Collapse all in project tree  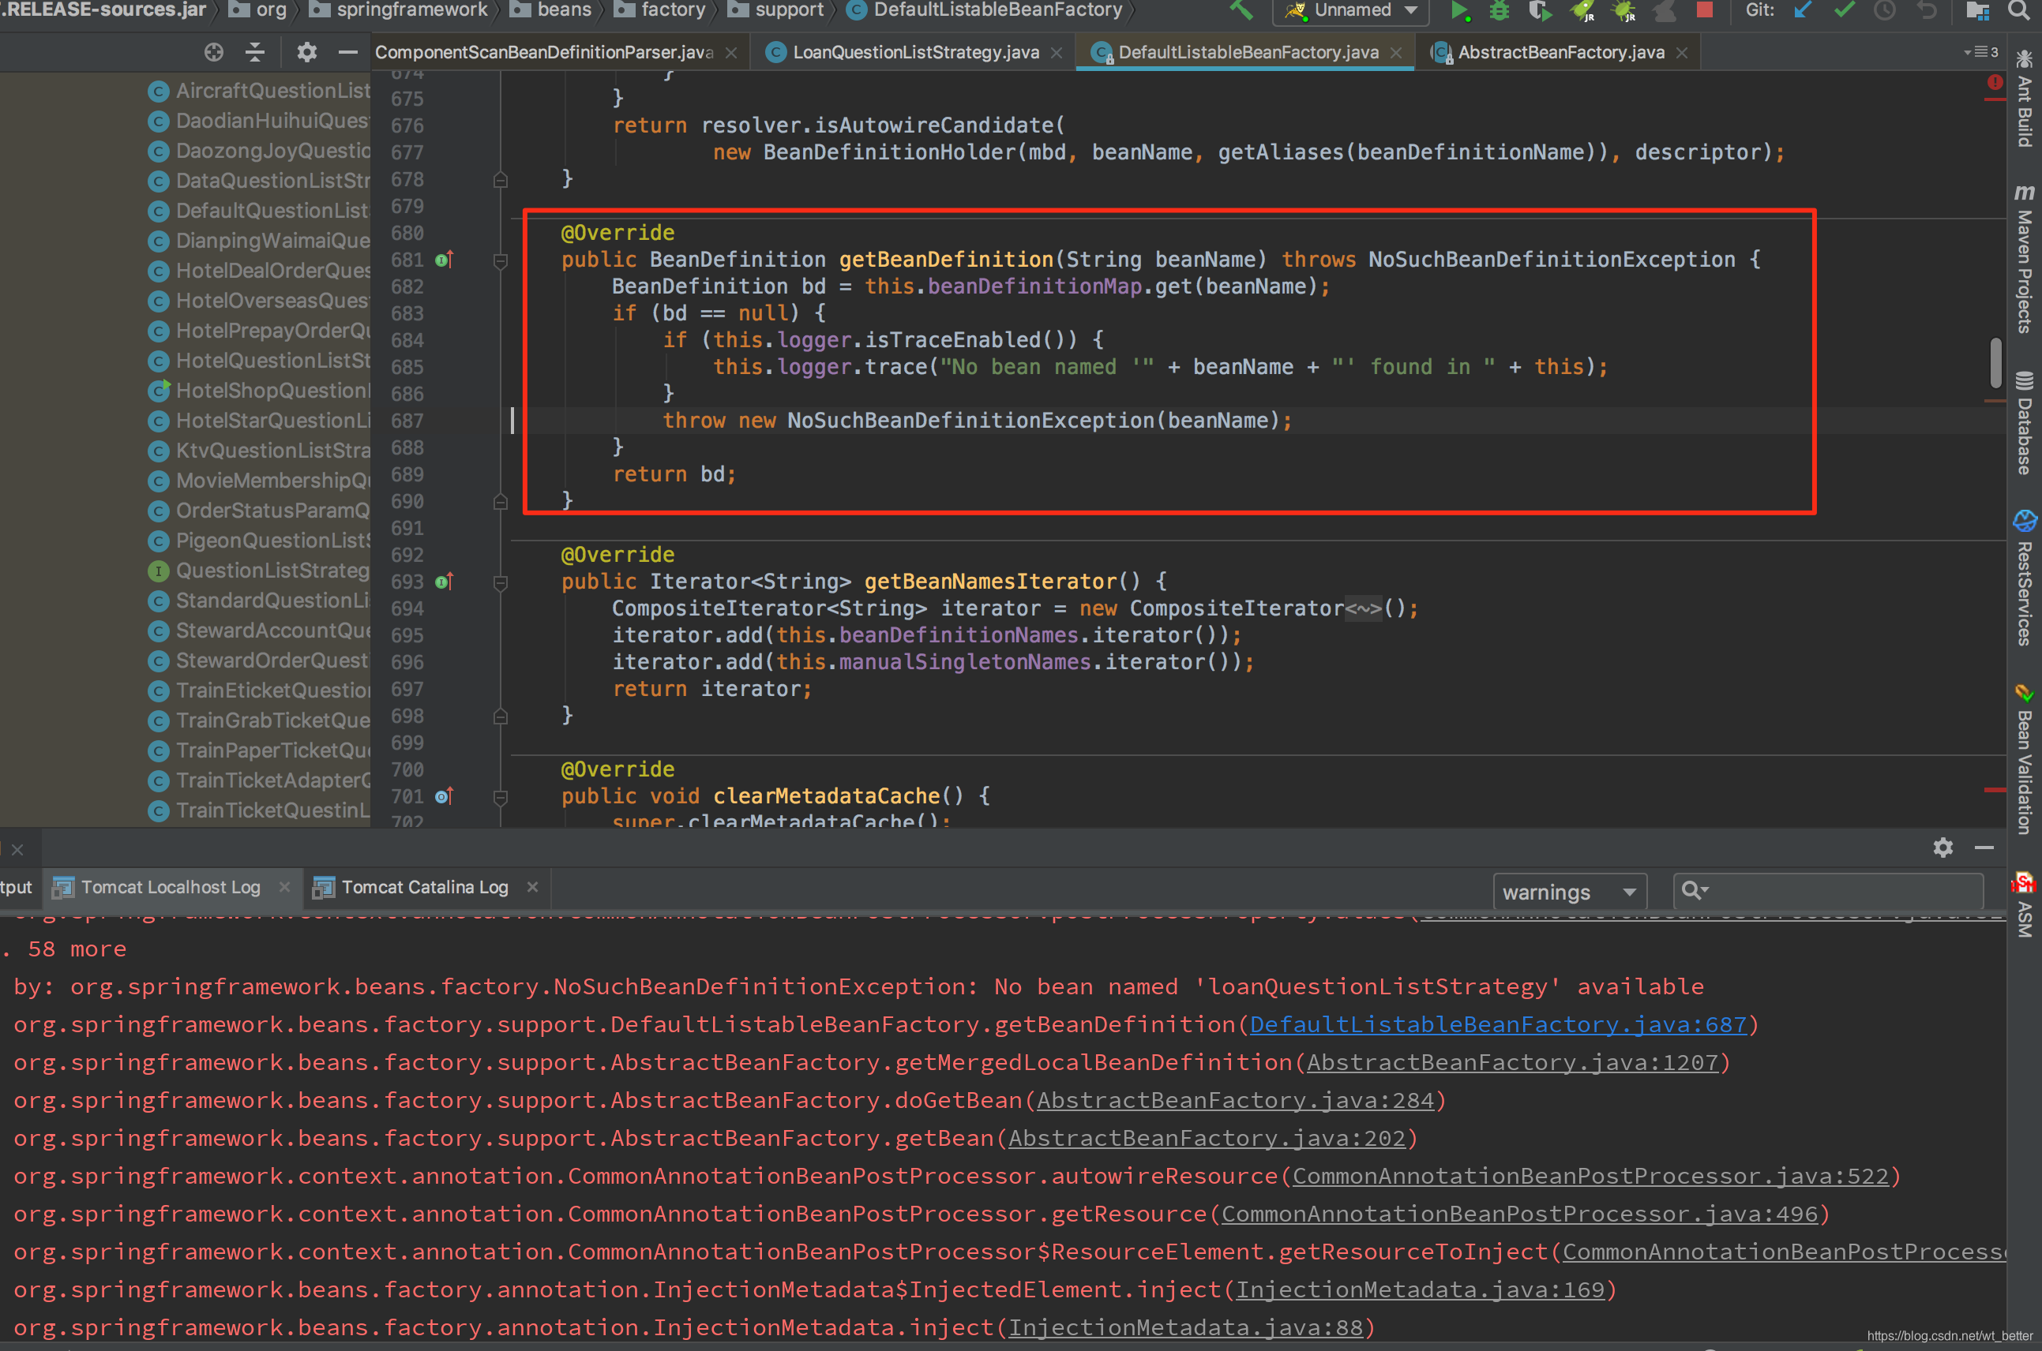tap(255, 53)
